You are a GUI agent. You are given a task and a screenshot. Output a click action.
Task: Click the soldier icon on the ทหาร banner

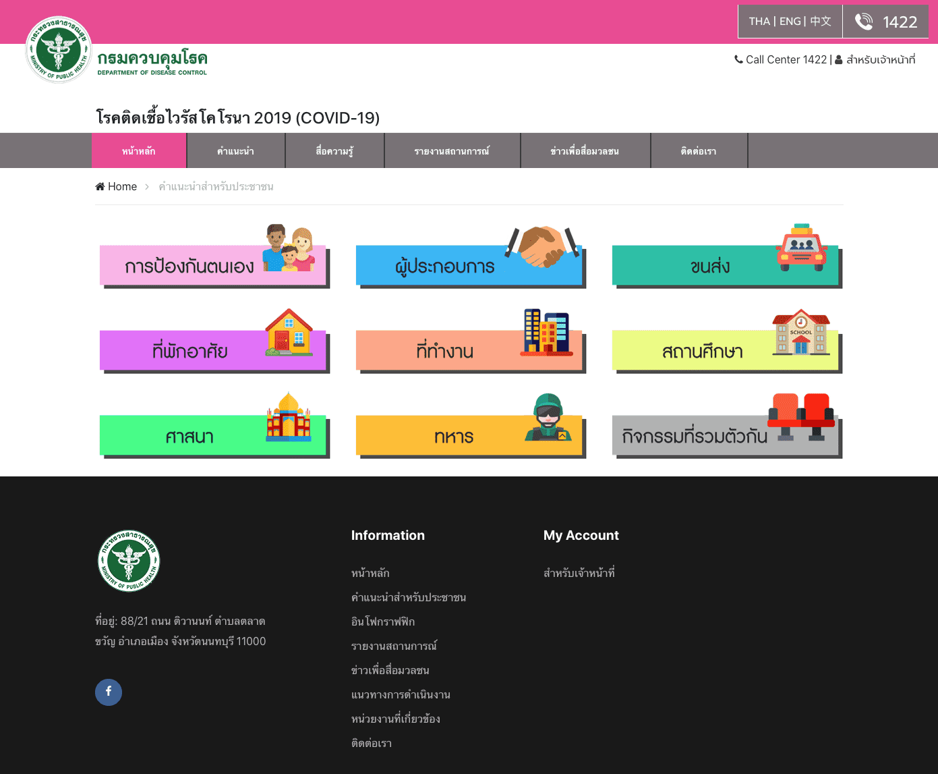(x=548, y=418)
